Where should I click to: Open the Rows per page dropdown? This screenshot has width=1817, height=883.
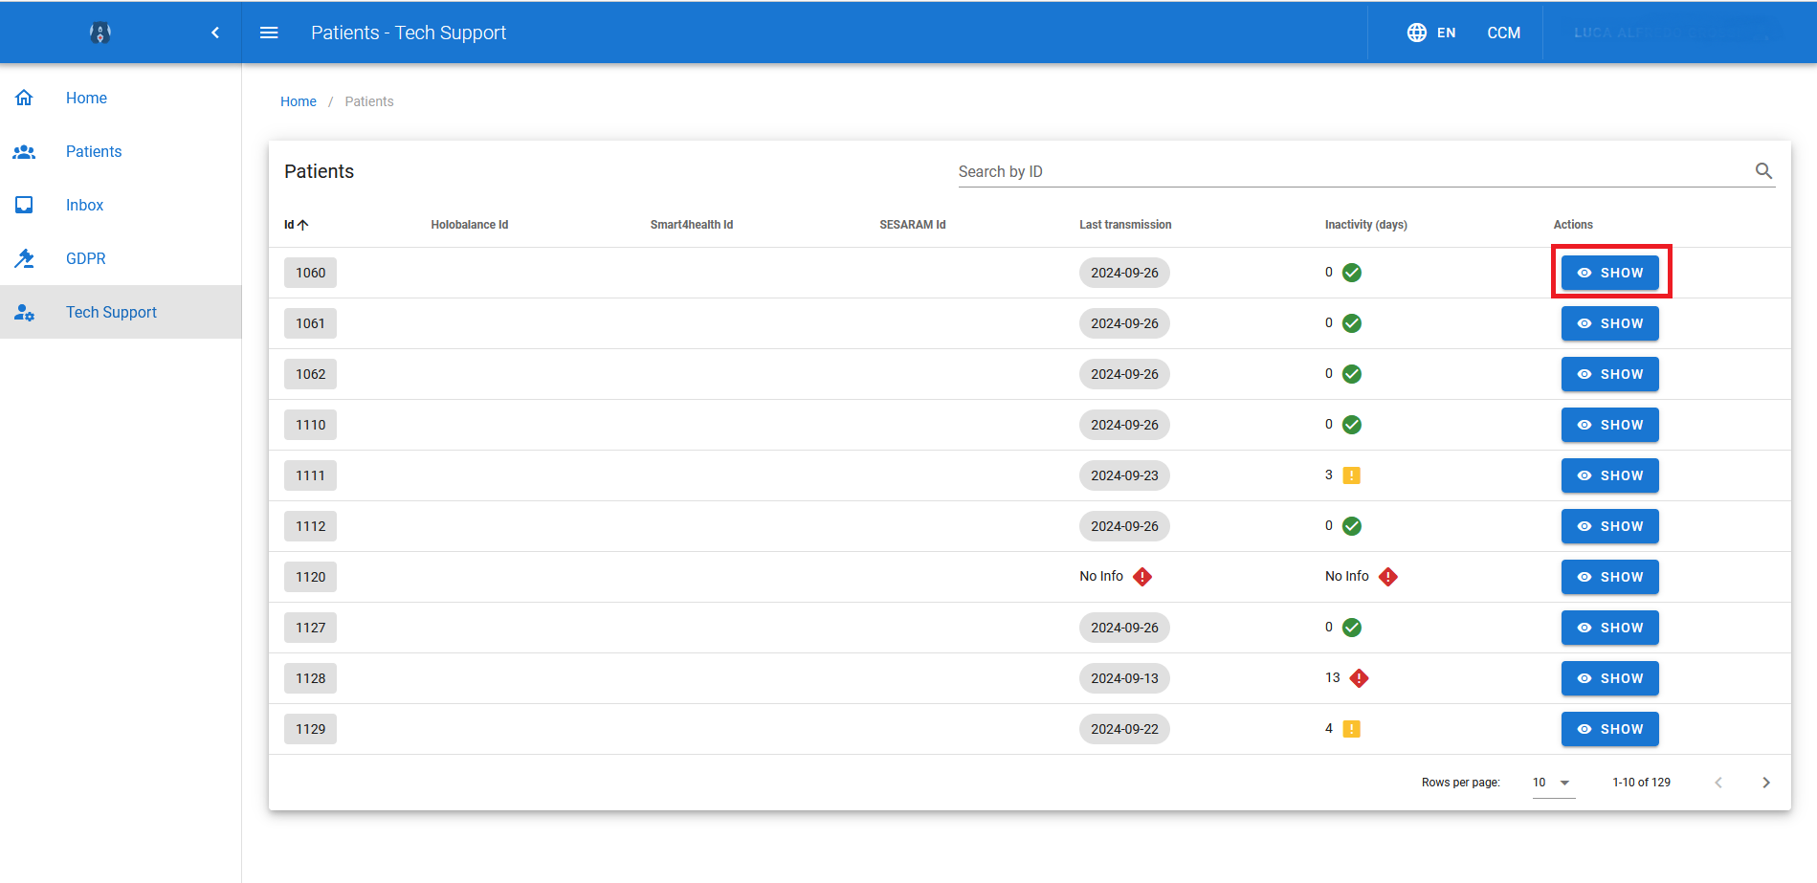click(1553, 783)
